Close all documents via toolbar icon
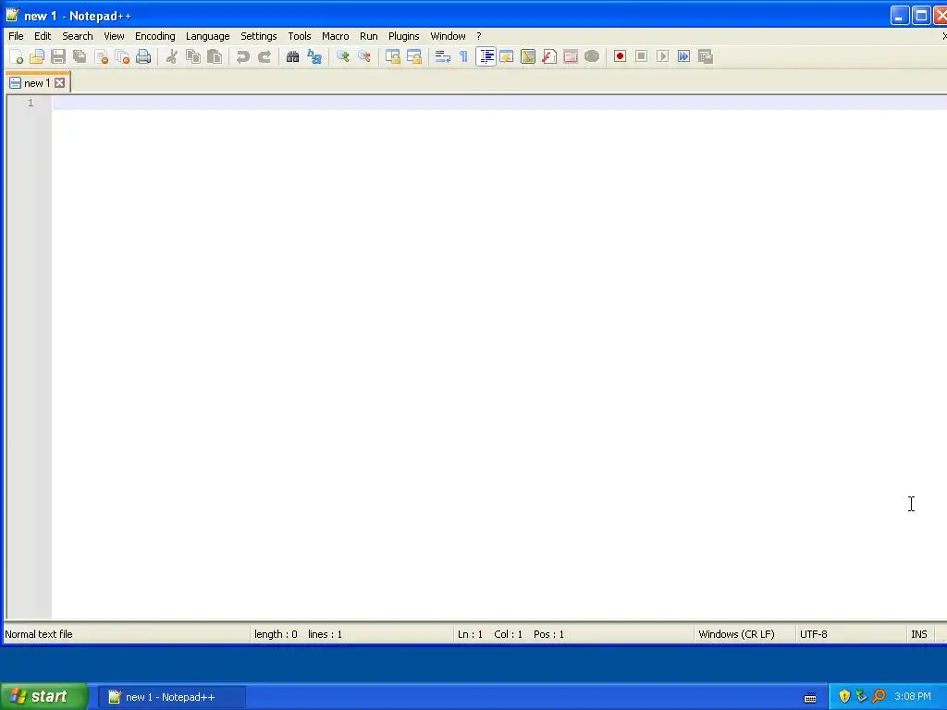947x710 pixels. pyautogui.click(x=122, y=56)
